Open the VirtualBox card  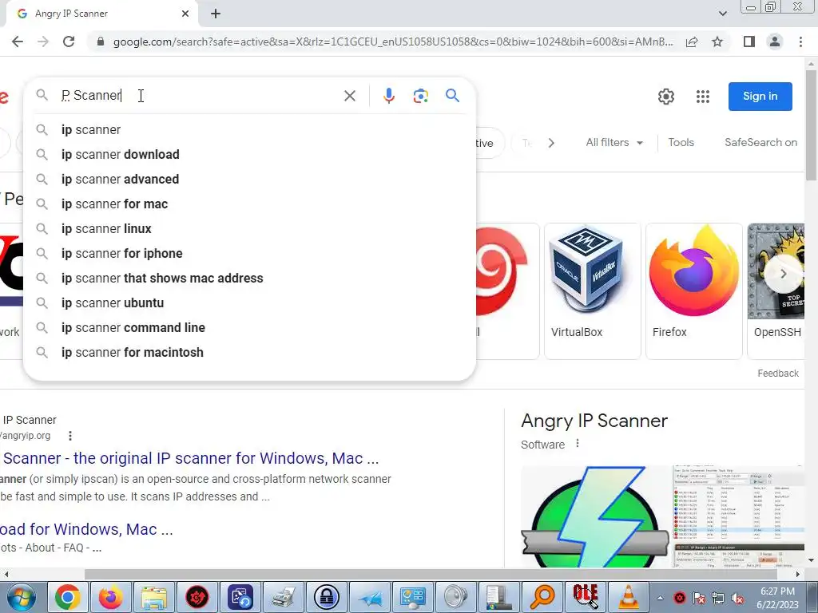(592, 291)
